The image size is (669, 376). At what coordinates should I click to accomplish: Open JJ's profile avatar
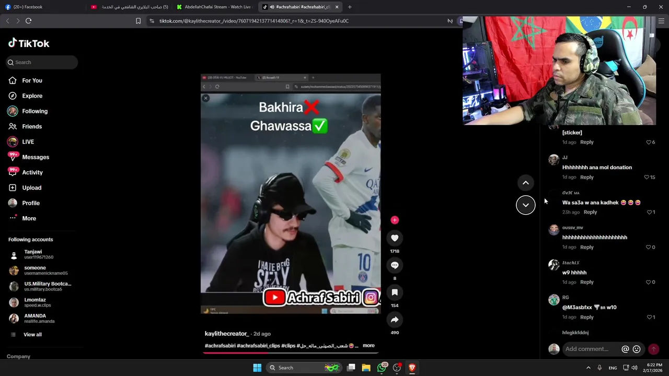[553, 160]
